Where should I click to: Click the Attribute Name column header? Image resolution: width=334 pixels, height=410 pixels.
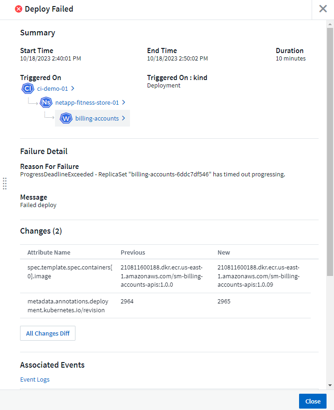coord(49,252)
